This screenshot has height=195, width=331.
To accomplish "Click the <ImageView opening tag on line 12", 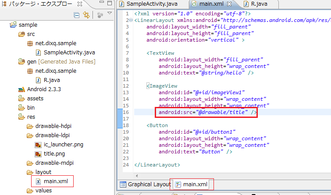I will (162, 86).
